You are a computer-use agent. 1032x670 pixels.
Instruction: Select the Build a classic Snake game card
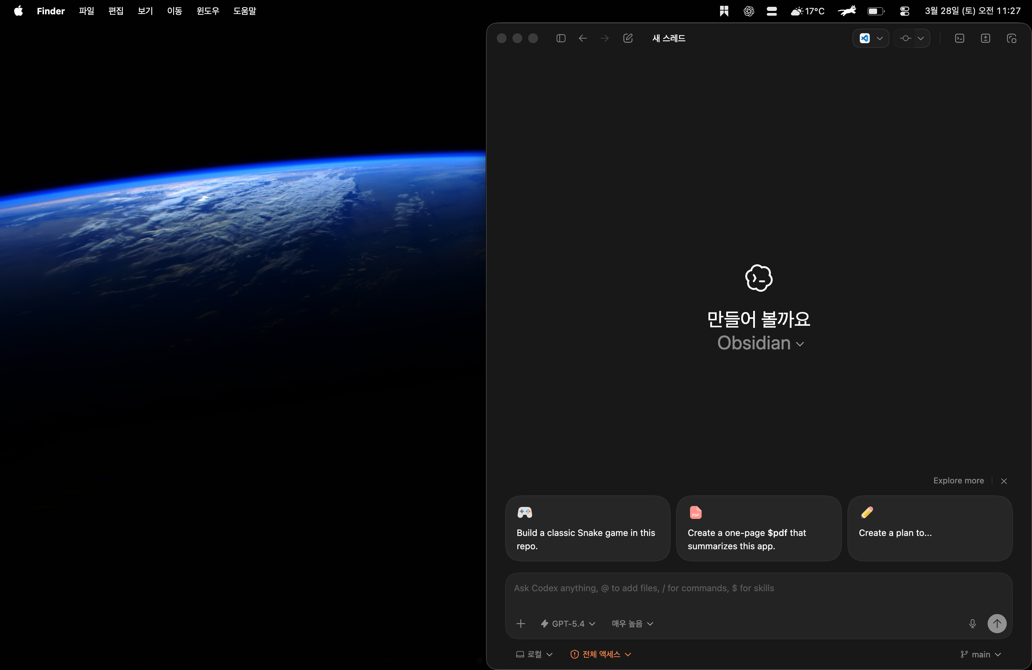[x=587, y=529]
